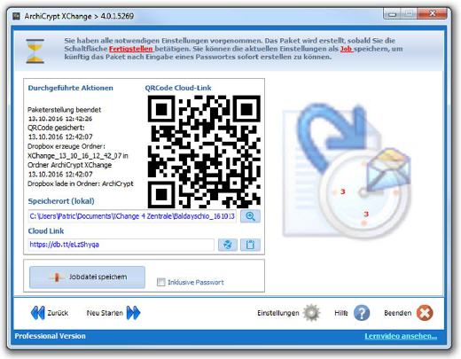Screen dimensions: 461x359
Task: Open settings via the gear icon
Action: [311, 313]
